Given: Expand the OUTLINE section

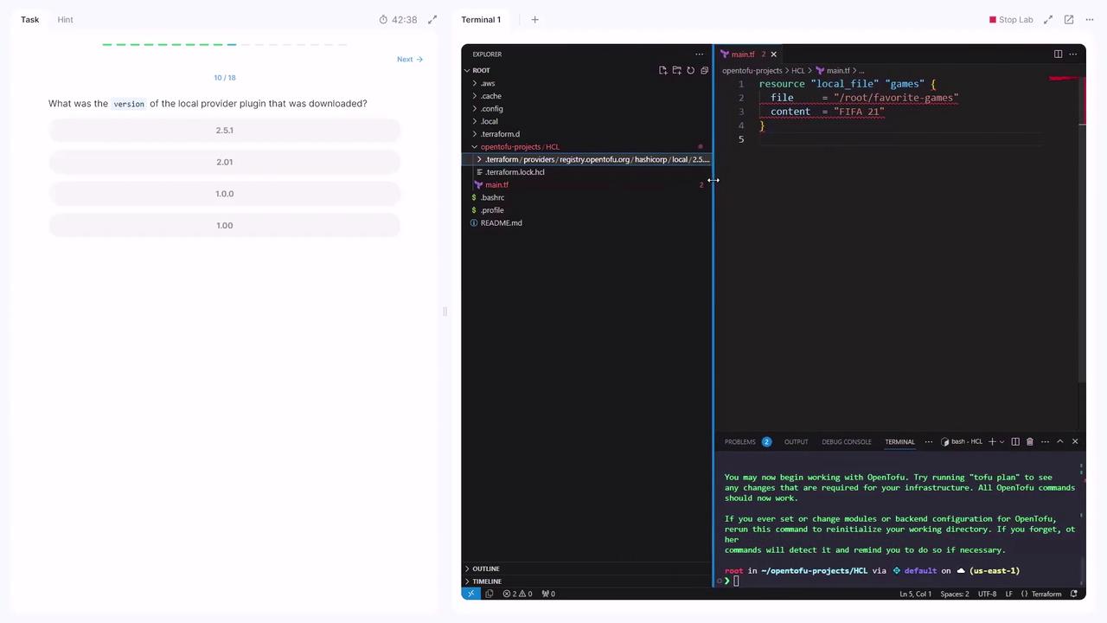Looking at the screenshot, I should 485,568.
